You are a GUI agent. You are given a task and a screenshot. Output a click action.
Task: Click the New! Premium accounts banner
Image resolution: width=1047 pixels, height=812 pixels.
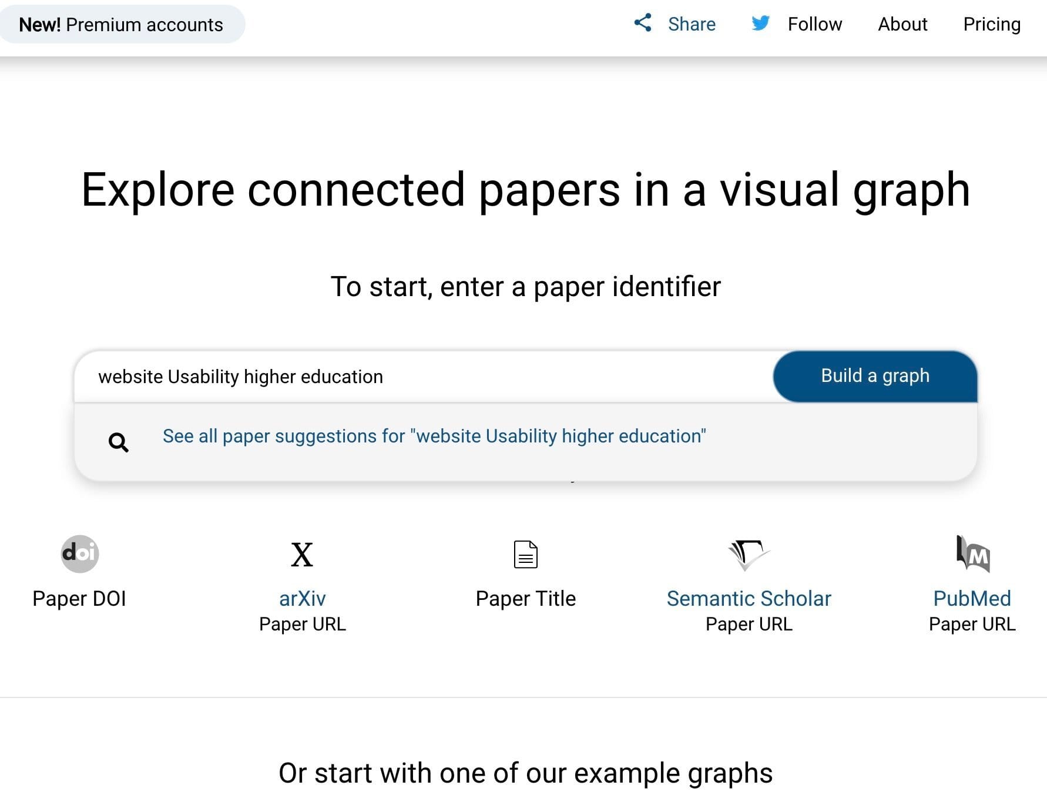pos(121,24)
